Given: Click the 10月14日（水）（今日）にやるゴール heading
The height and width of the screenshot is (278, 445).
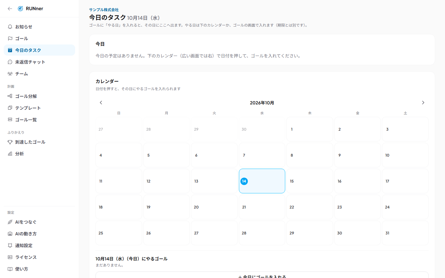Looking at the screenshot, I should click(x=131, y=259).
